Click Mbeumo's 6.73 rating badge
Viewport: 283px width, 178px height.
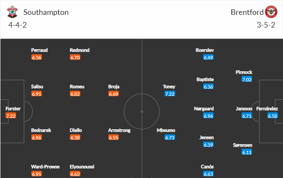[x=170, y=137]
